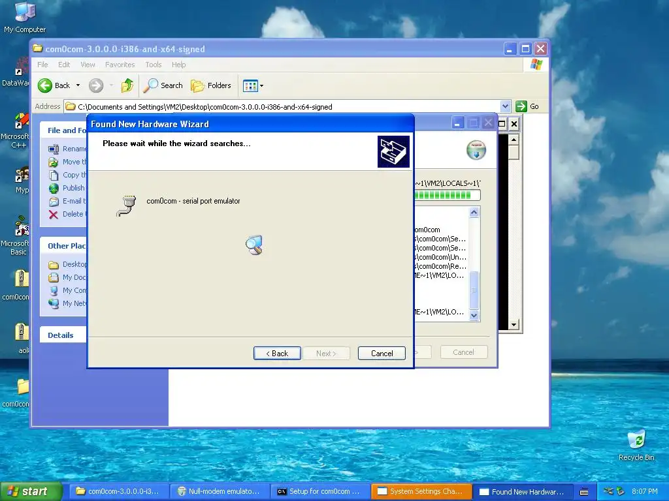
Task: Click the Move this file icon
Action: [x=54, y=162]
